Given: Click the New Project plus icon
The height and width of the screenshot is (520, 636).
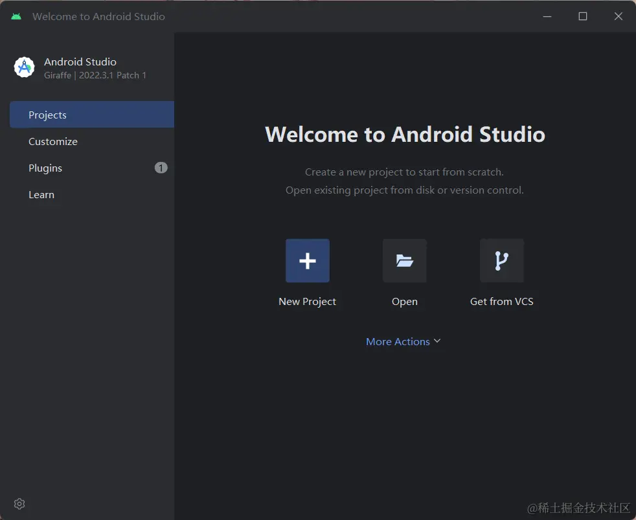Looking at the screenshot, I should (308, 261).
